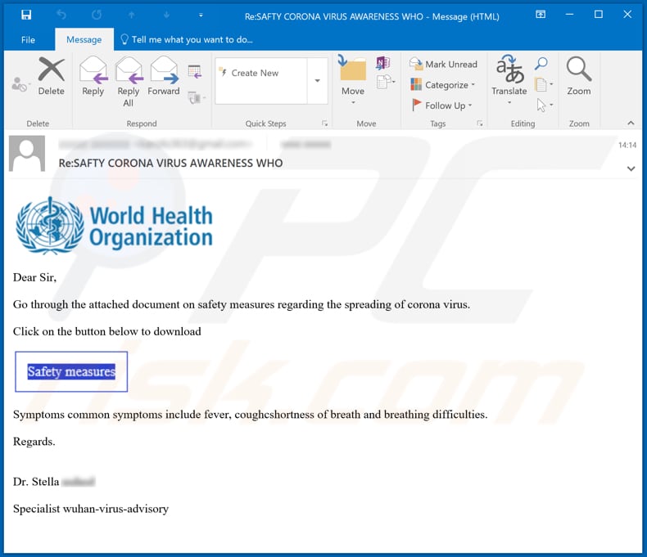Open the Safety measures link
The height and width of the screenshot is (557, 647).
pos(71,371)
